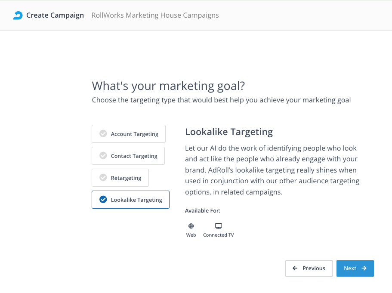Click the blue checkmark beside Lookalike Targeting
The height and width of the screenshot is (293, 392).
(x=103, y=200)
